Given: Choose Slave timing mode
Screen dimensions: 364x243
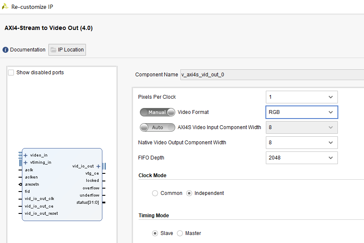Looking at the screenshot, I should (x=155, y=233).
